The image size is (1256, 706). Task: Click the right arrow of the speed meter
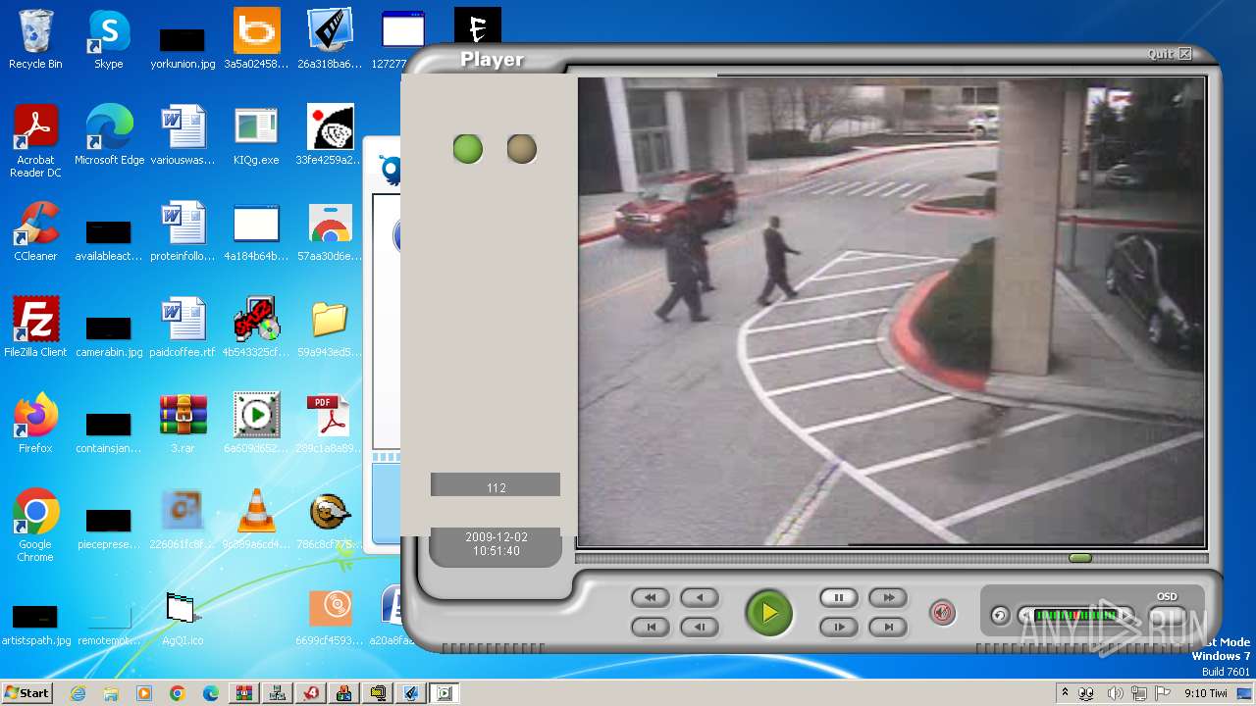[1126, 616]
